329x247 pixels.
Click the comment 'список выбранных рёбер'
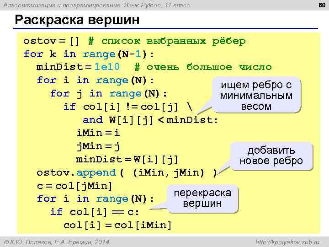[x=173, y=41]
